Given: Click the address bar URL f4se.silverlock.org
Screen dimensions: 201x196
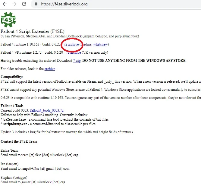Looking at the screenshot, I should coord(64,4).
